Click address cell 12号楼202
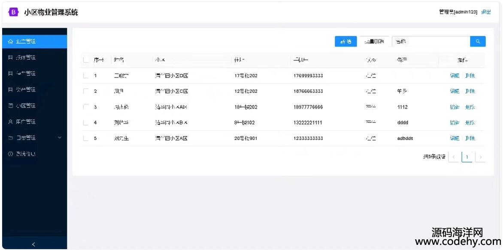503x250 pixels. tap(246, 91)
